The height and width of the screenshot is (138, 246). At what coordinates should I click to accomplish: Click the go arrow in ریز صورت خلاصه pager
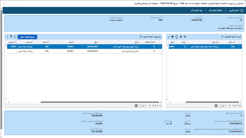pos(136,105)
